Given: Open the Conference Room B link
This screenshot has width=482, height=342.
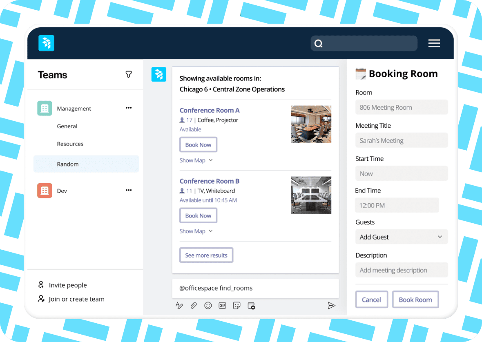Looking at the screenshot, I should [x=210, y=181].
